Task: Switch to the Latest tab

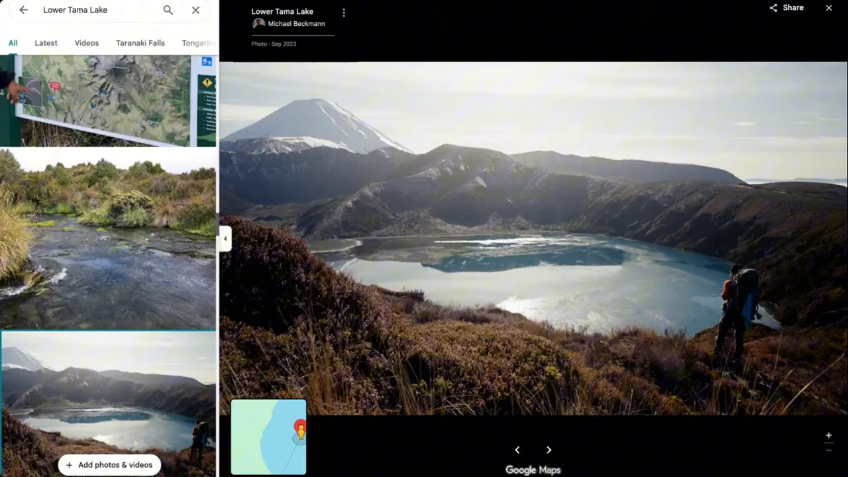Action: [x=46, y=43]
